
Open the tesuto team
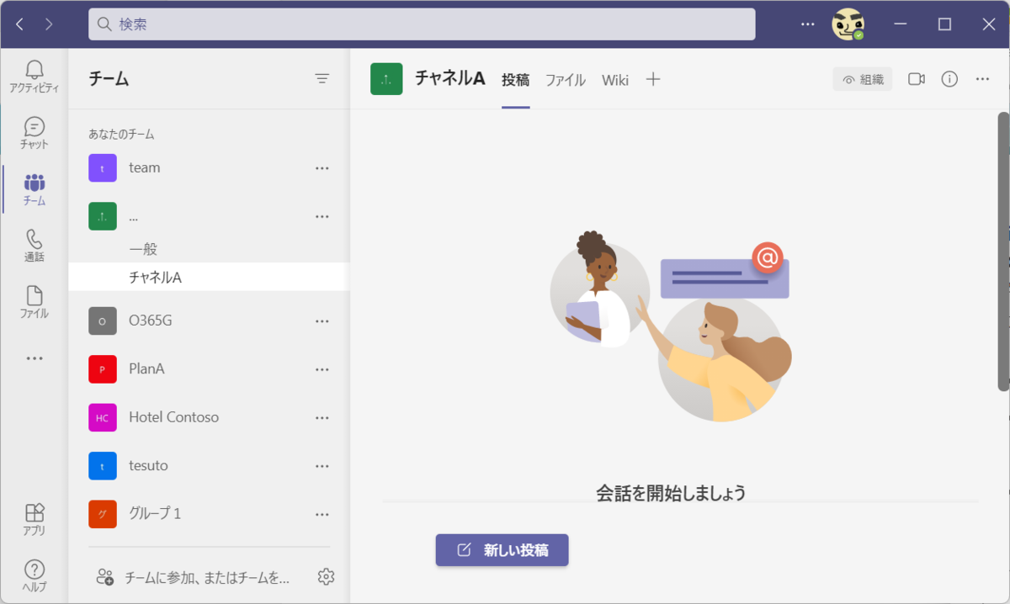[x=209, y=466]
